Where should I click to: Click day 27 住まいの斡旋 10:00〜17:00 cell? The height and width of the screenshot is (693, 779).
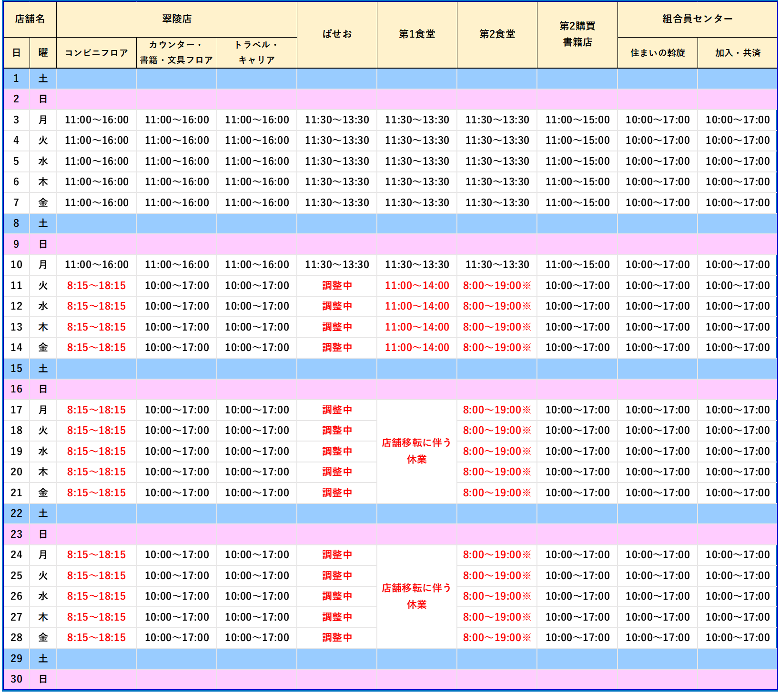click(658, 617)
